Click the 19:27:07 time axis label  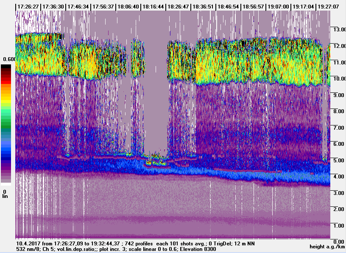(328, 7)
